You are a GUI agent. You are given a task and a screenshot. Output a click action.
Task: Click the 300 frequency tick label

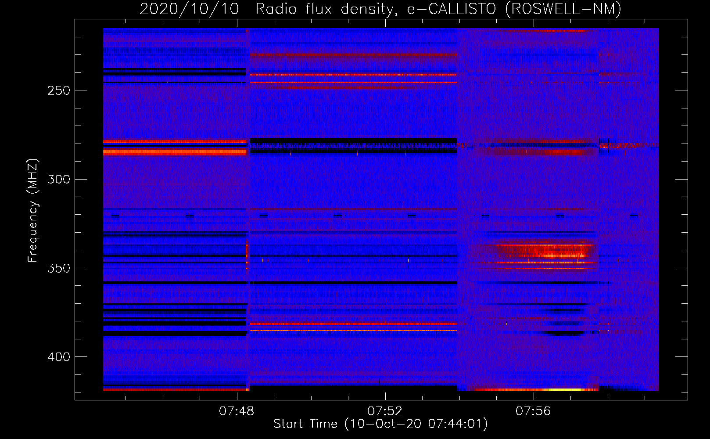point(59,179)
